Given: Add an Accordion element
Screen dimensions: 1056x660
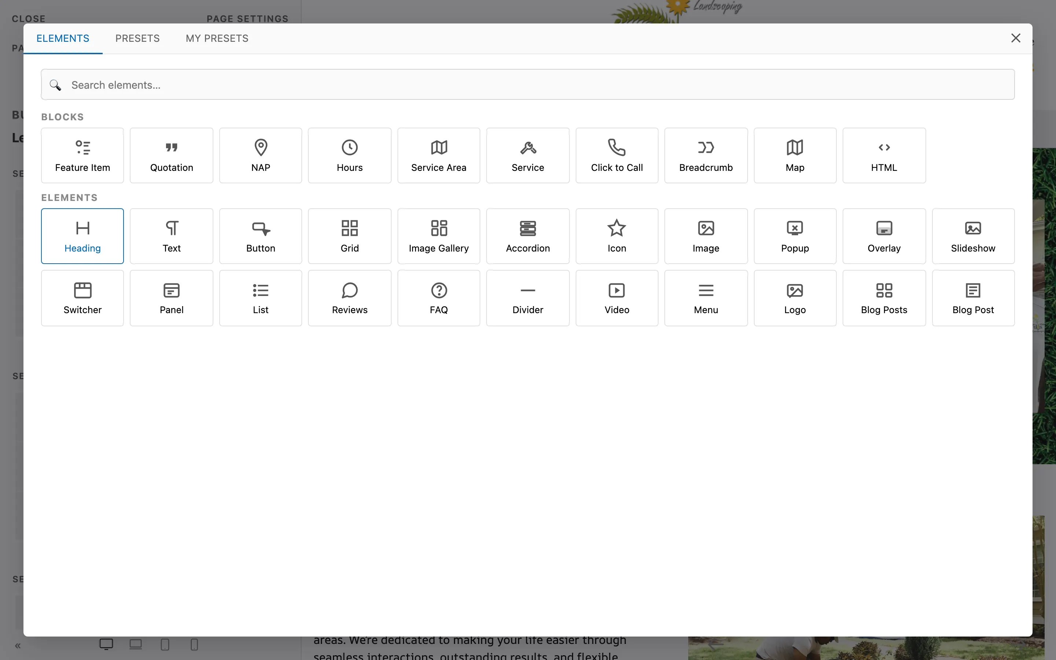Looking at the screenshot, I should pos(528,236).
